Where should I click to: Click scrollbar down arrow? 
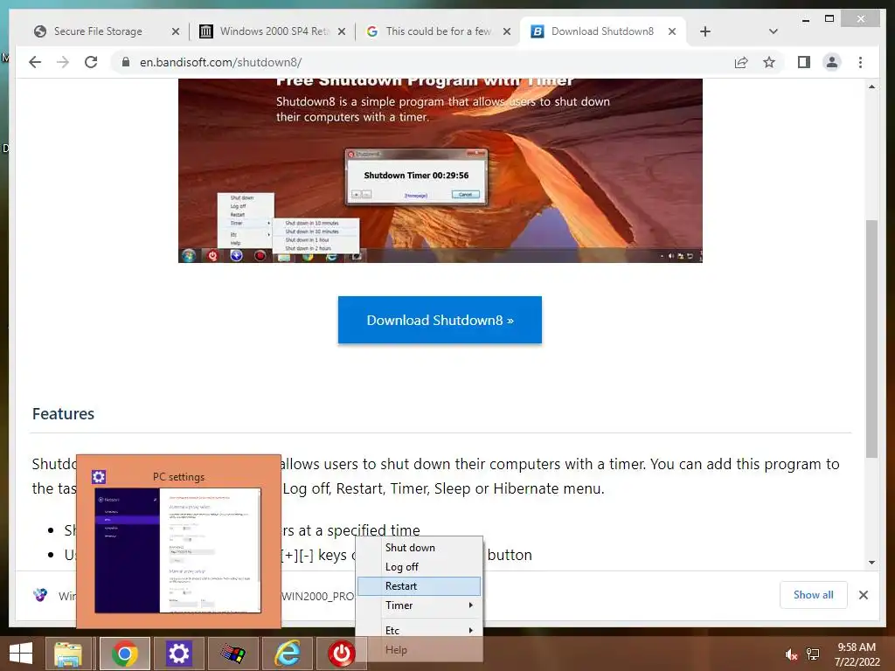point(871,563)
